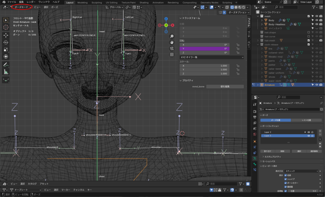Image resolution: width=325 pixels, height=197 pixels.
Task: Pick the Measure tool in the left toolbar
Action: 6,72
